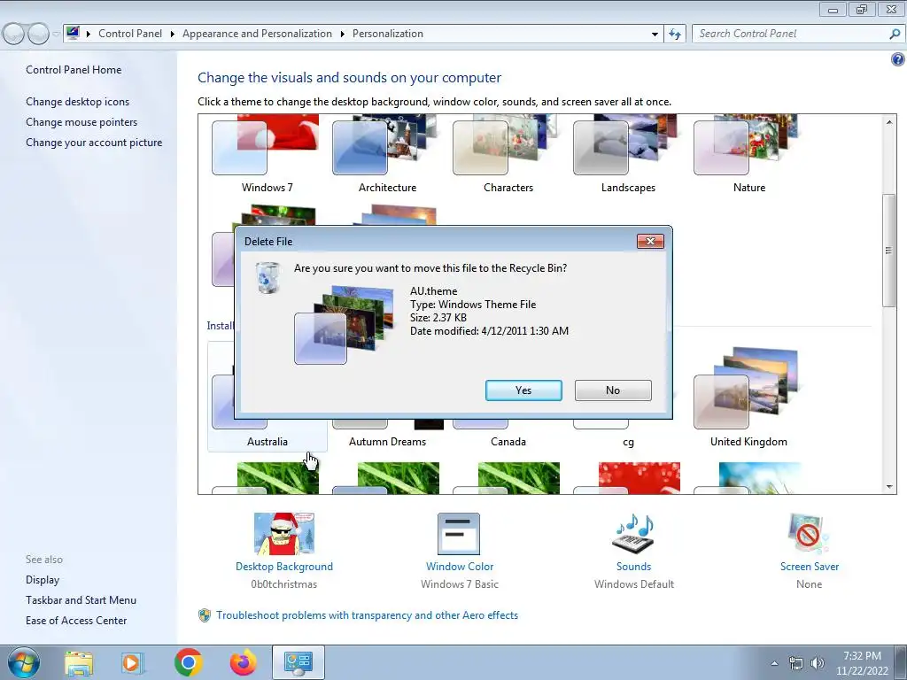Select the Windows 7 theme
Screen dimensions: 907x680
[267, 153]
